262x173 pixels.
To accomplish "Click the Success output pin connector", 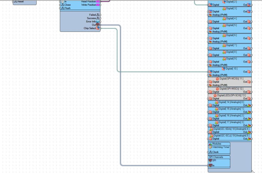I will coord(100,18).
